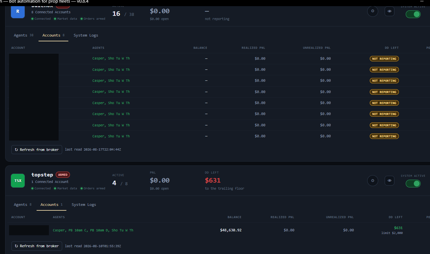
Task: Click 'Connected' status on the topstep card
Action: click(x=41, y=188)
